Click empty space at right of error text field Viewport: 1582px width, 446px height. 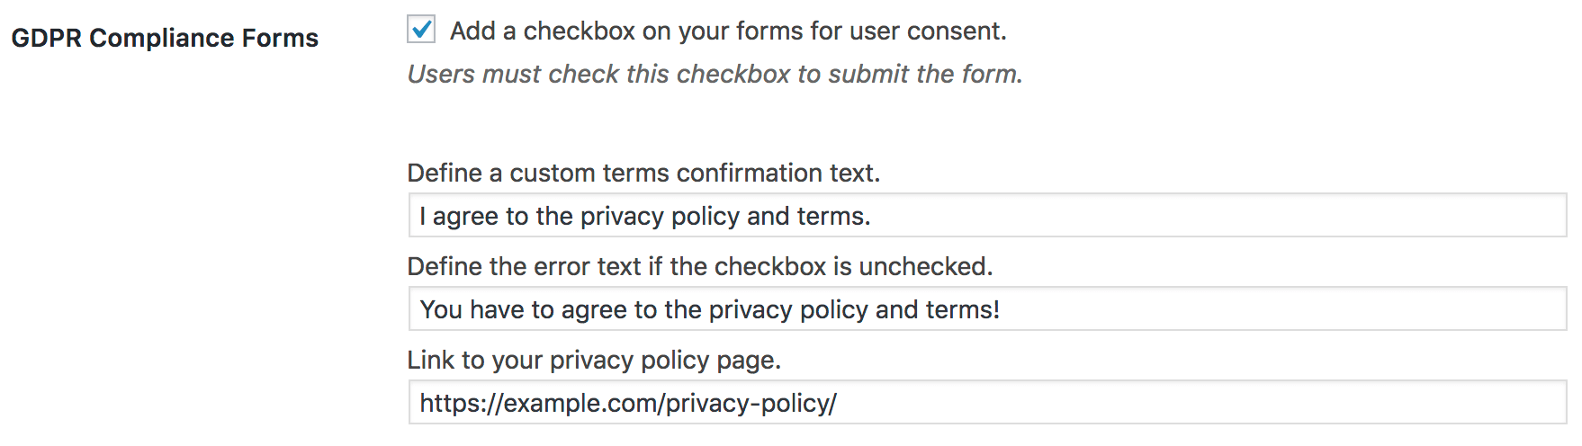coord(1305,309)
